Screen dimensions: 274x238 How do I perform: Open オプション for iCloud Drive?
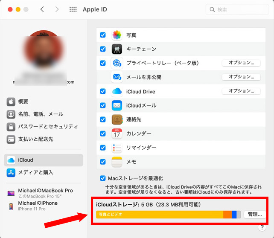click(x=241, y=91)
